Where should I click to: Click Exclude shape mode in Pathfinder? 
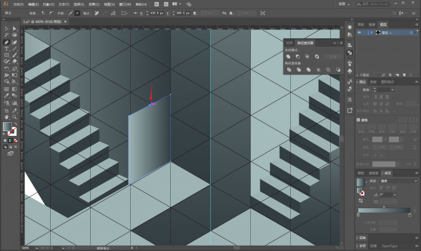[x=317, y=56]
